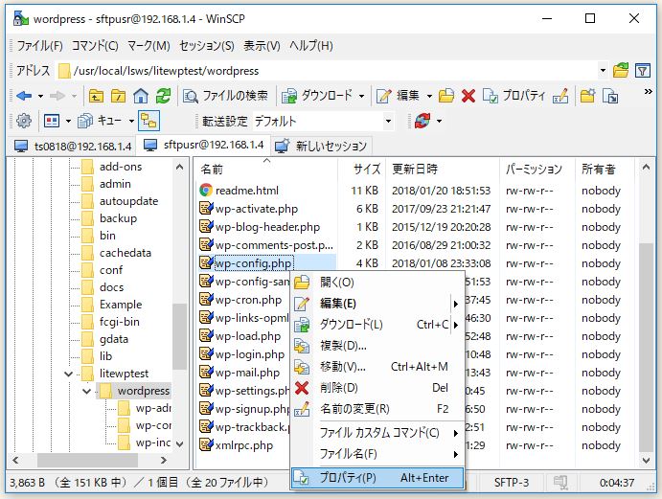The image size is (662, 499).
Task: Click the Back navigation arrow icon
Action: (24, 96)
